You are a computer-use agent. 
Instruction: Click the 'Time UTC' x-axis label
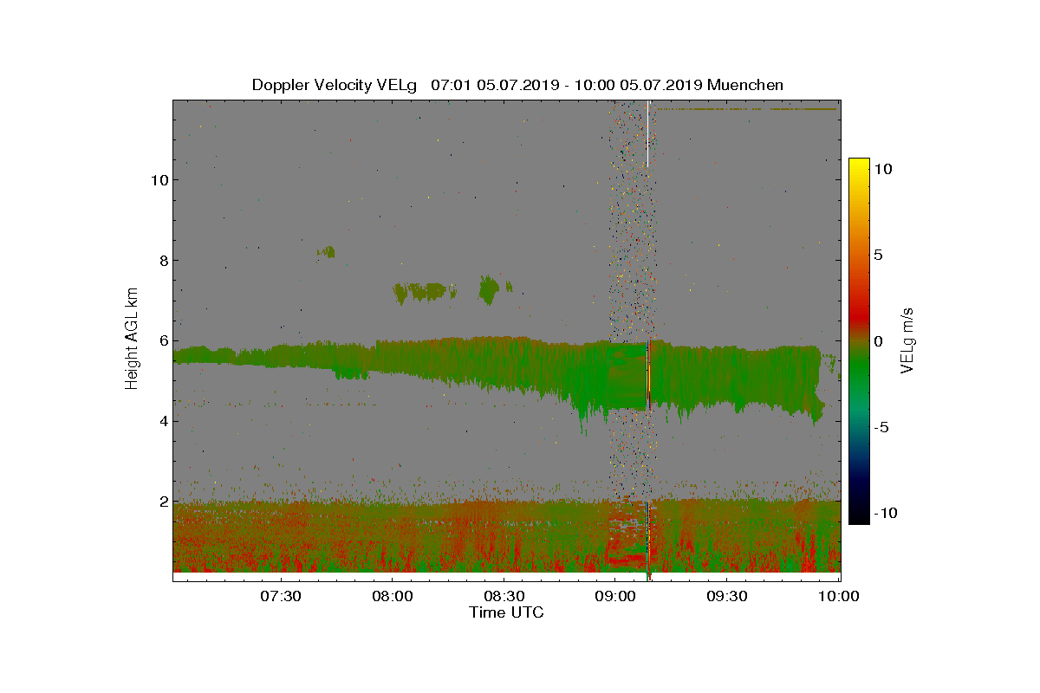507,612
